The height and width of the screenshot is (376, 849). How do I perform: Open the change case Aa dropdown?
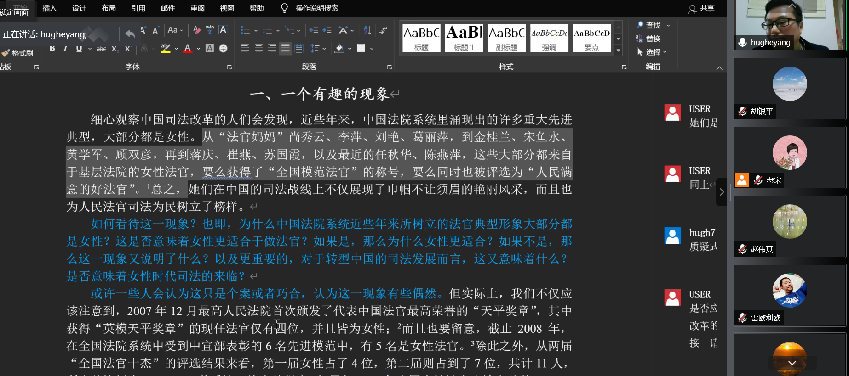click(175, 30)
